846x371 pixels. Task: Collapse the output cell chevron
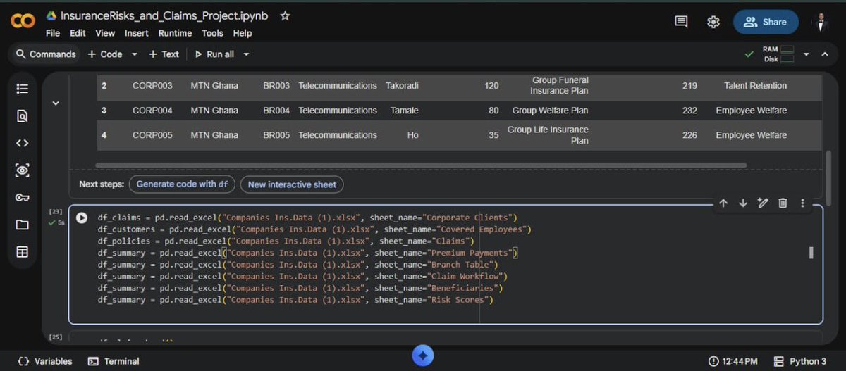click(x=56, y=103)
